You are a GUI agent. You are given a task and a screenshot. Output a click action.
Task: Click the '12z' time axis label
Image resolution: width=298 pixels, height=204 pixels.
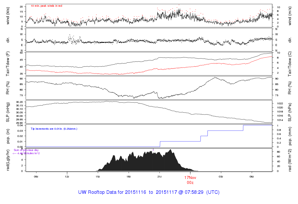pyautogui.click(x=67, y=177)
